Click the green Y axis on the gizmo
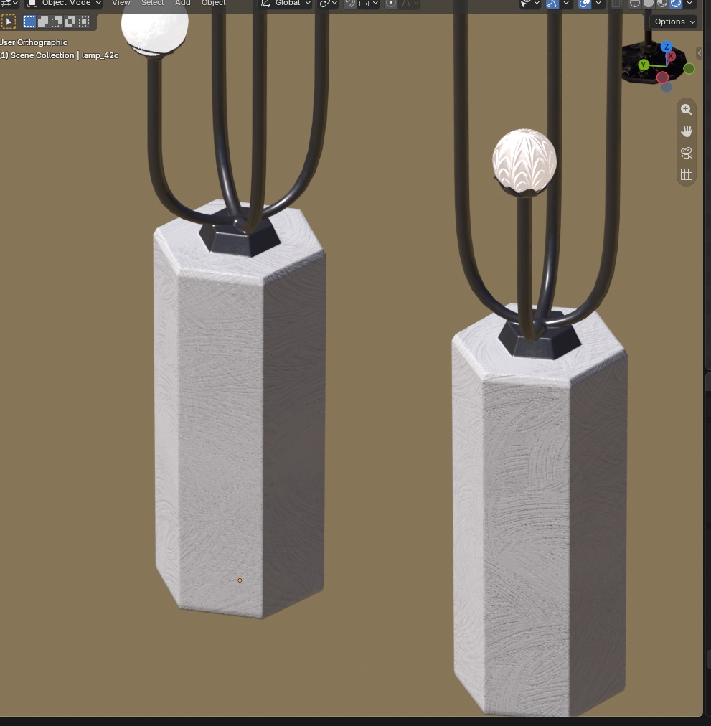The height and width of the screenshot is (726, 711). tap(644, 65)
